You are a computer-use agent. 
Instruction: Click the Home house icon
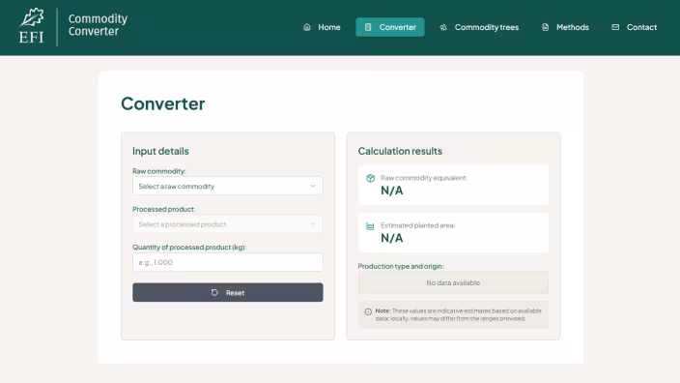307,27
